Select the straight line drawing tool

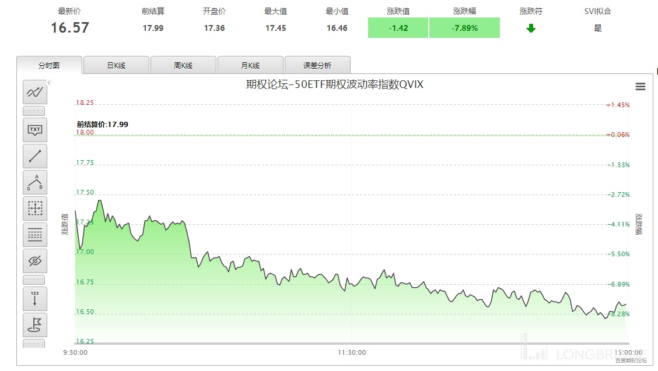tap(35, 156)
